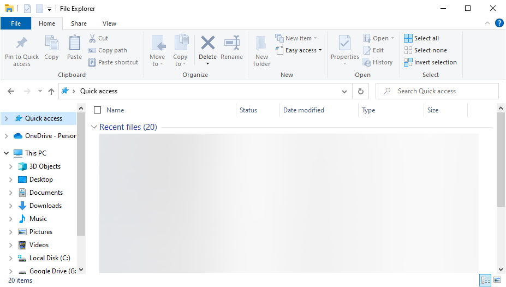Screen dimensions: 506x287
Task: Click the Edit icon in Open group
Action: click(367, 50)
